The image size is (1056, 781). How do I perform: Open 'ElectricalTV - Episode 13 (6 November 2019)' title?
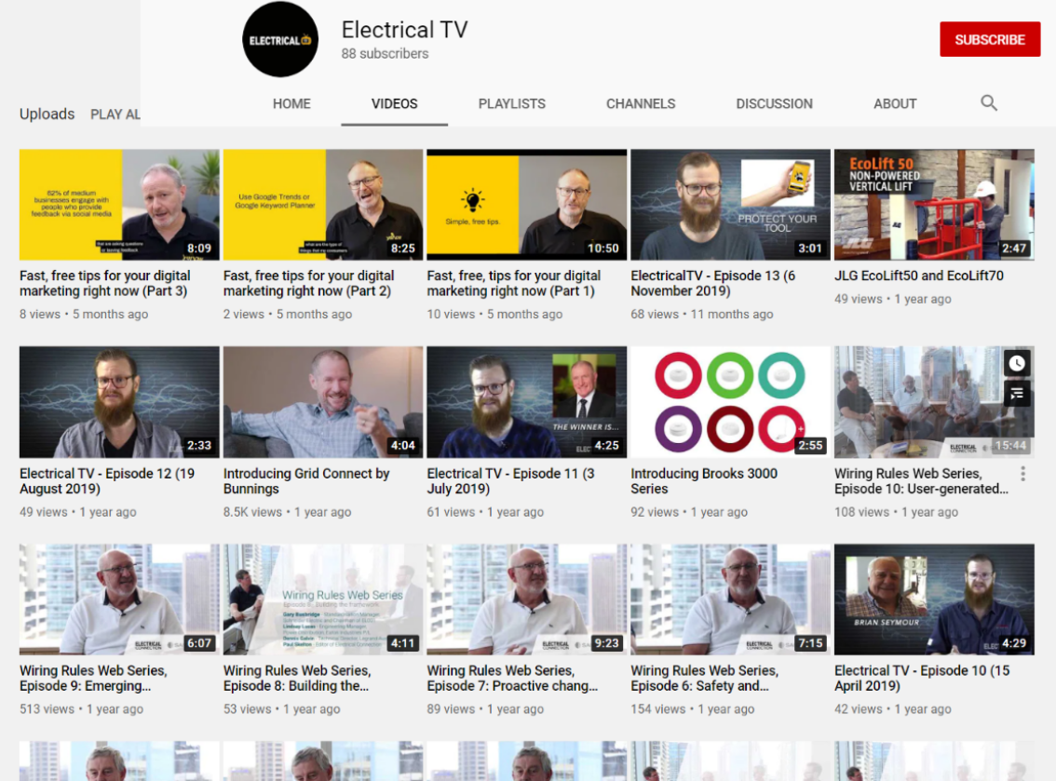(713, 283)
